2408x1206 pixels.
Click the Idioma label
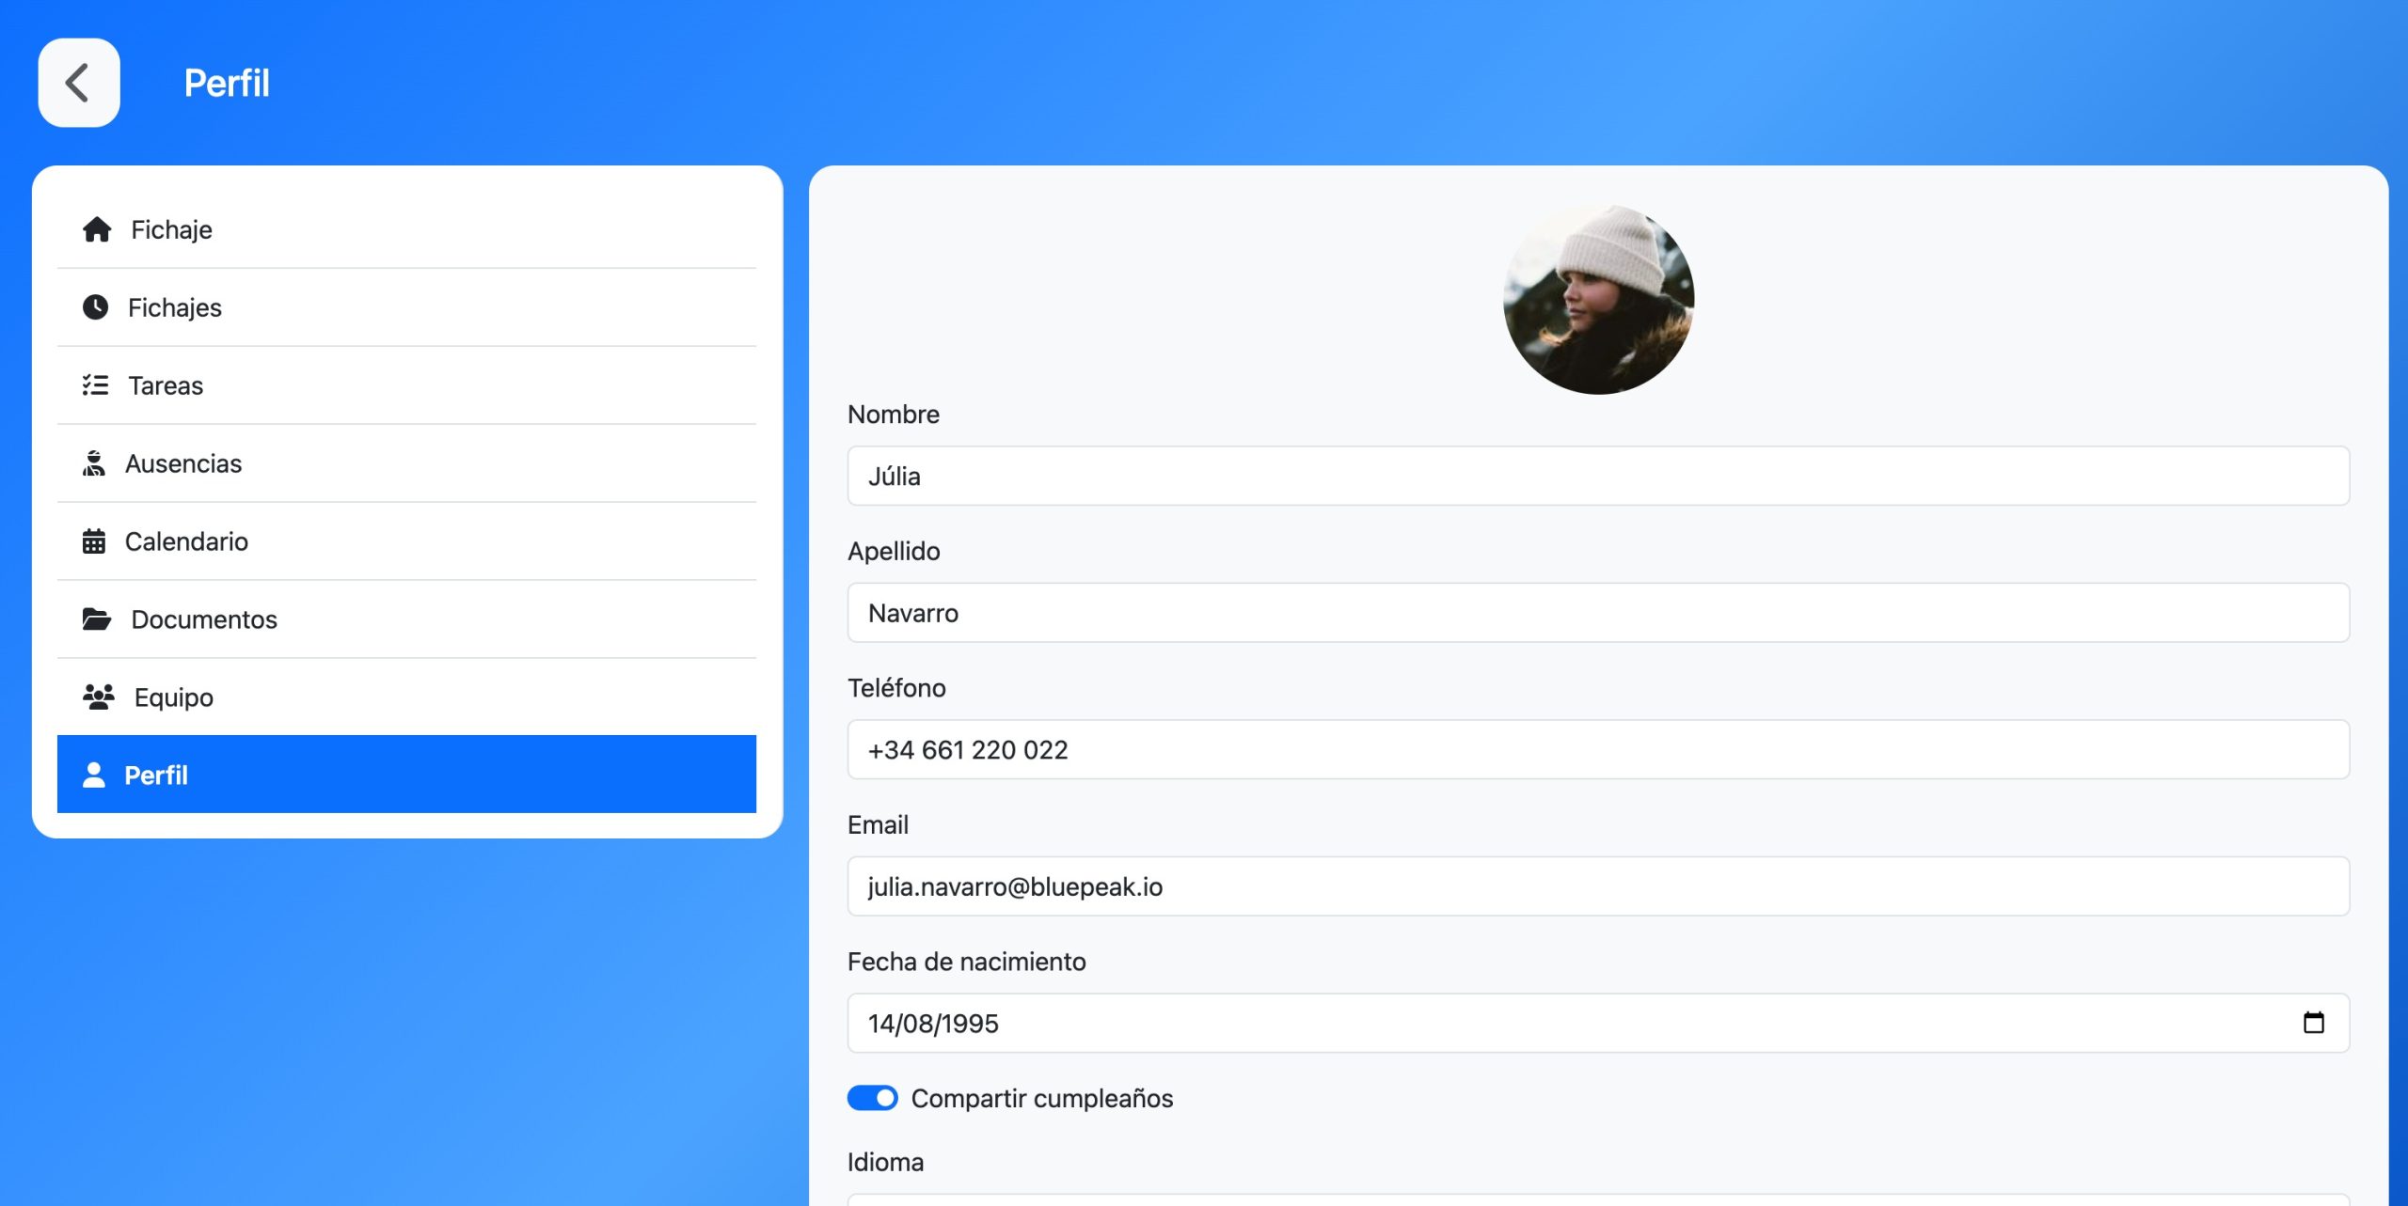tap(885, 1162)
